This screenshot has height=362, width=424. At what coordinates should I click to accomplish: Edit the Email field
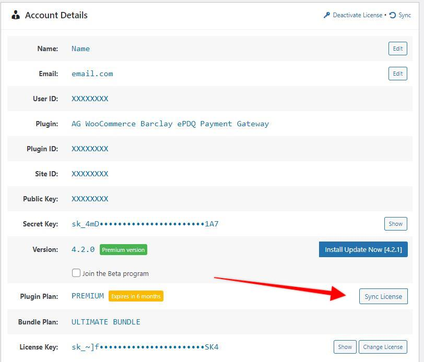pyautogui.click(x=397, y=74)
